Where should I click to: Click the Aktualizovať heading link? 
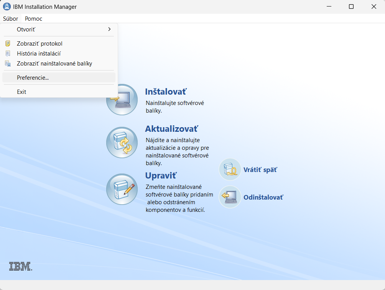(x=171, y=129)
